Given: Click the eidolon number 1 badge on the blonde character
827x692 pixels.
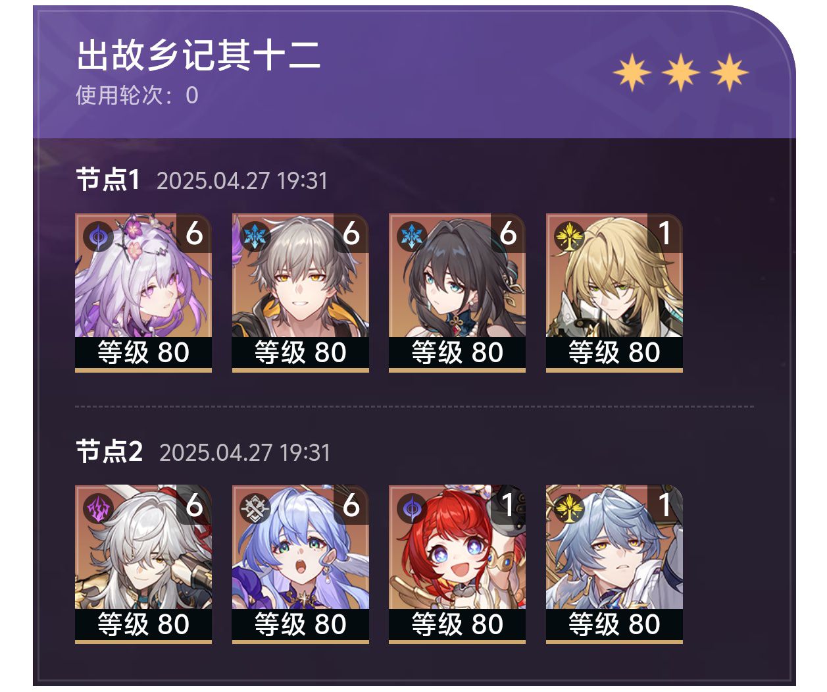Looking at the screenshot, I should tap(664, 233).
